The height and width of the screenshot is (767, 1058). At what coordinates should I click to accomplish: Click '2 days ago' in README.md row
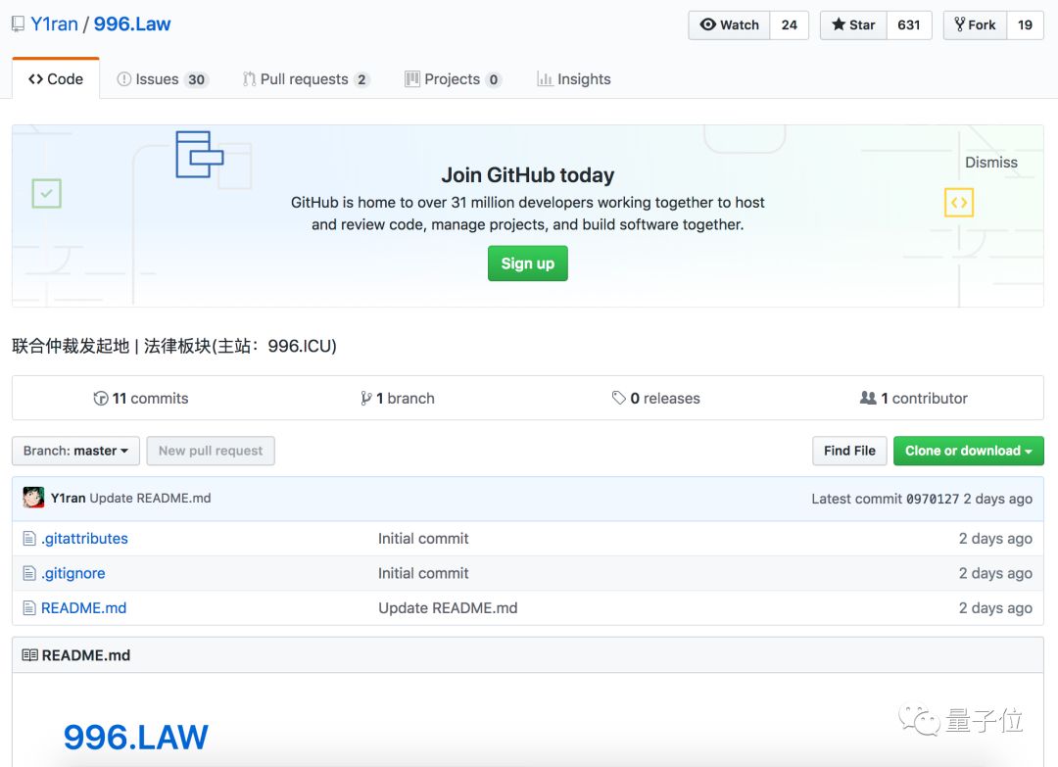tap(995, 607)
